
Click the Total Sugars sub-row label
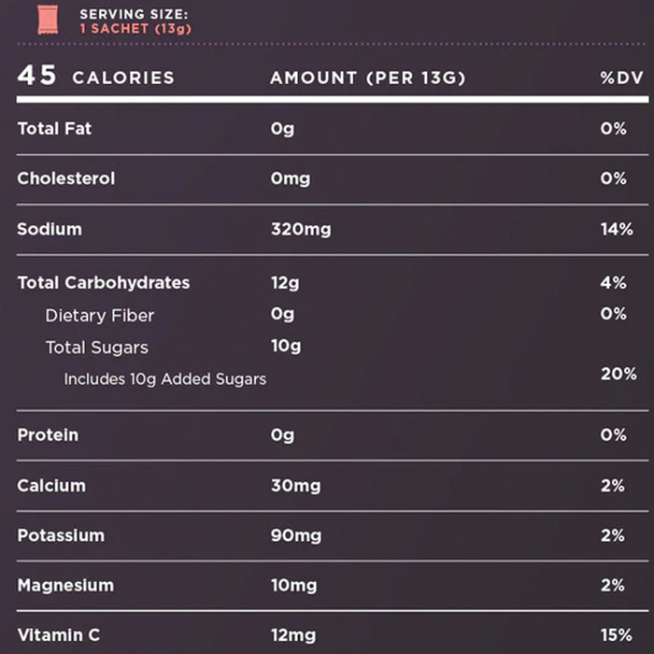point(97,348)
